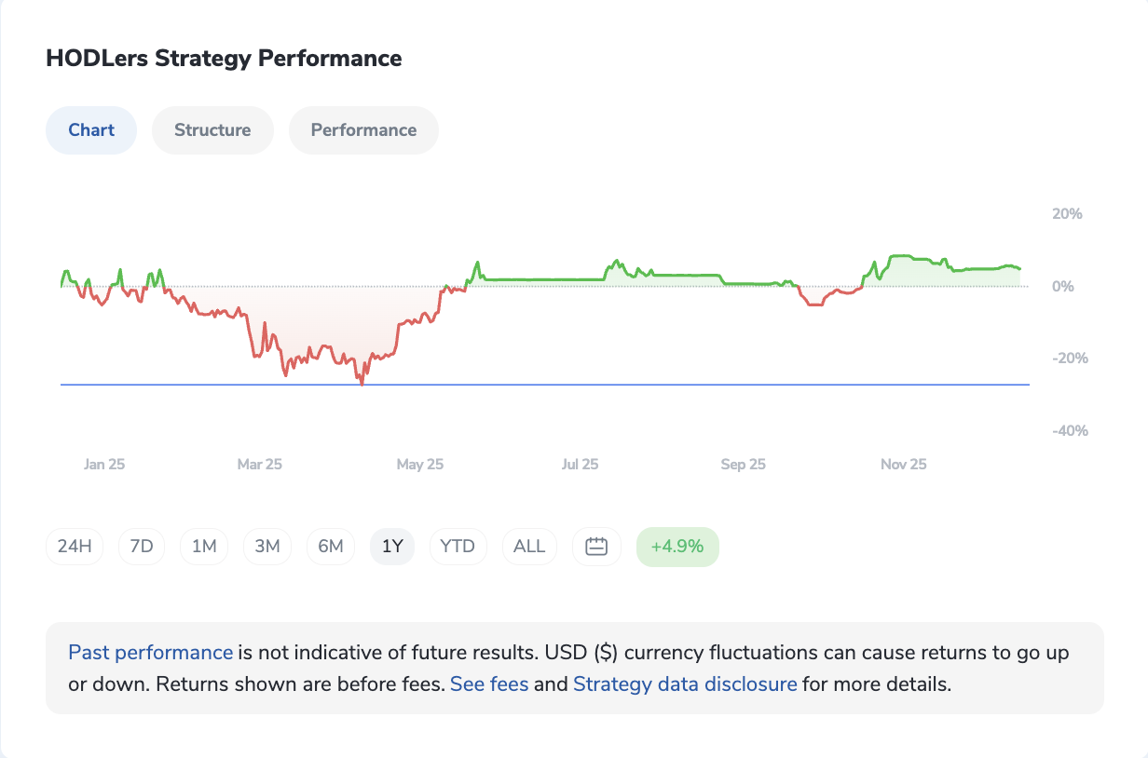The width and height of the screenshot is (1148, 758).
Task: Switch to the Structure tab
Action: pyautogui.click(x=212, y=130)
